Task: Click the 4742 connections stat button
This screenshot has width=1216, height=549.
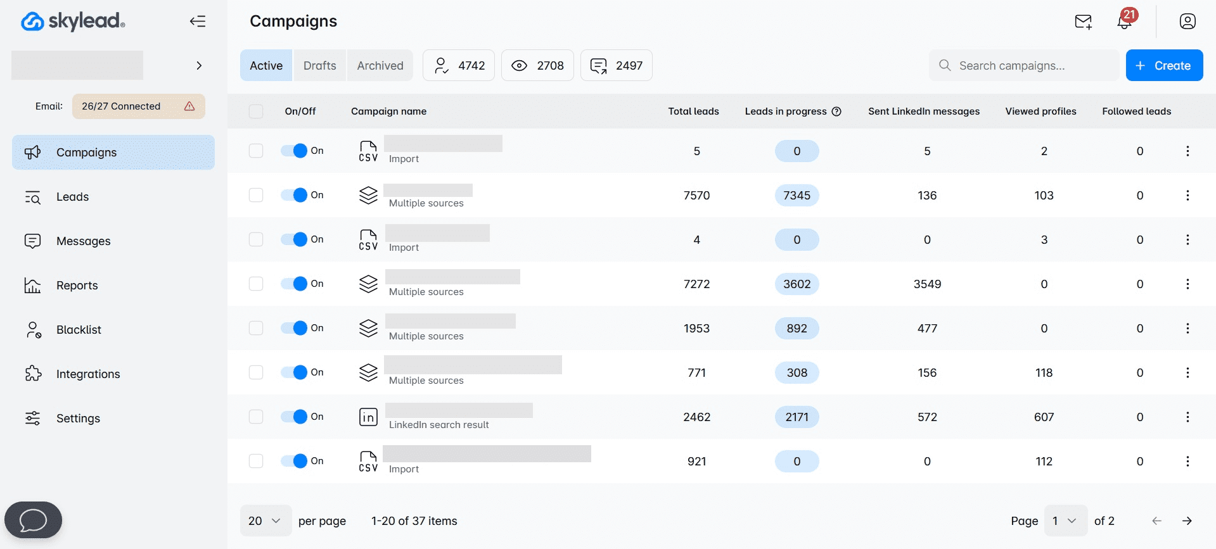Action: 459,65
